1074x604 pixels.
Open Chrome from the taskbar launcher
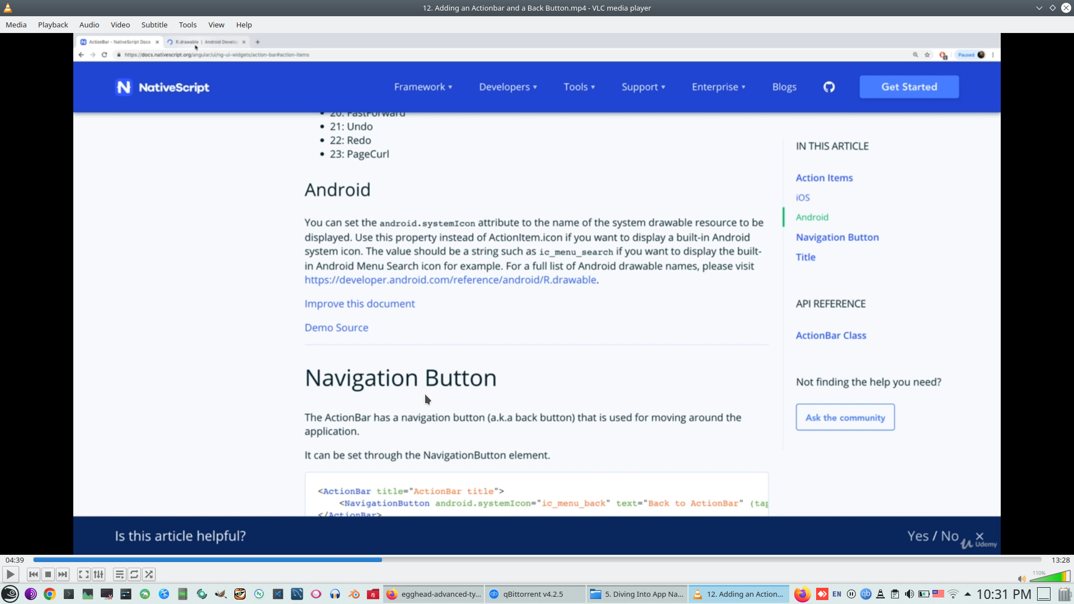(50, 594)
